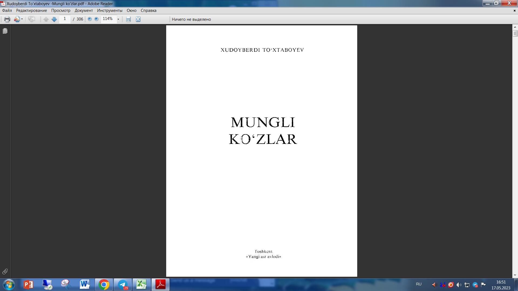Image resolution: width=518 pixels, height=291 pixels.
Task: Open the Инструменты menu
Action: click(110, 11)
